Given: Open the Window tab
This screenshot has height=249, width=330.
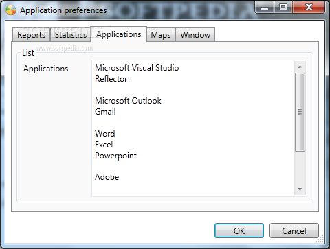Looking at the screenshot, I should [195, 35].
